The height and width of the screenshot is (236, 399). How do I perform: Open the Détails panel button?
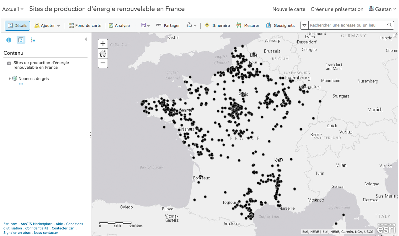click(17, 26)
